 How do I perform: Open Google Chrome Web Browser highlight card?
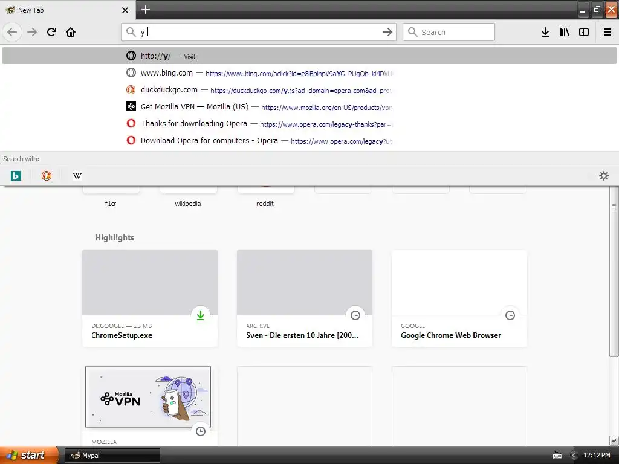tap(459, 298)
